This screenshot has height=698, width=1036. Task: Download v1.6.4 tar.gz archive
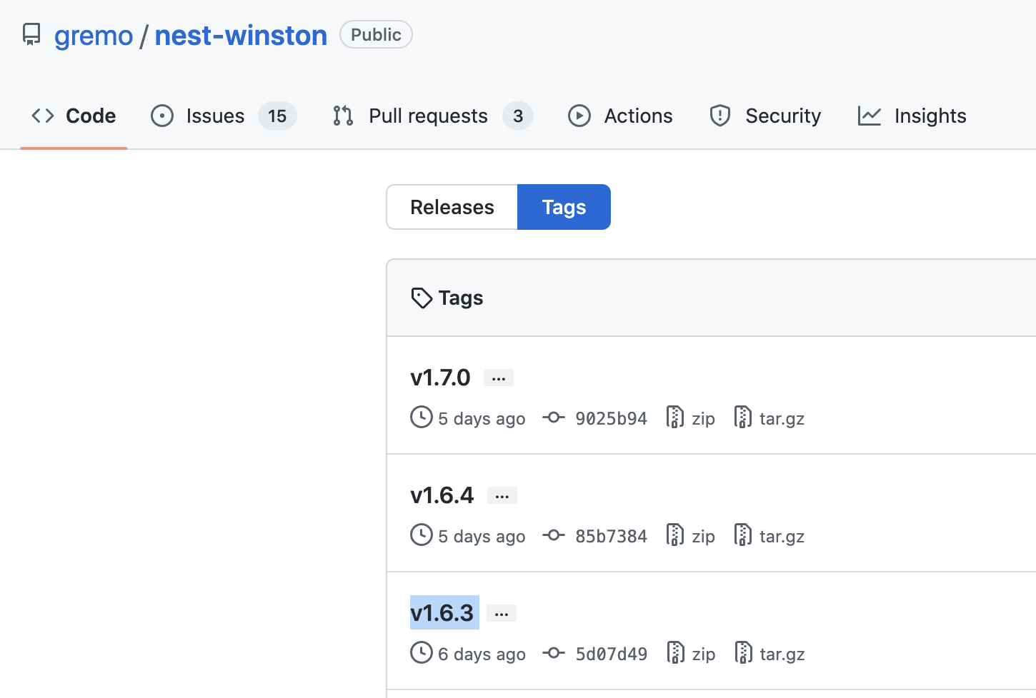pos(769,536)
